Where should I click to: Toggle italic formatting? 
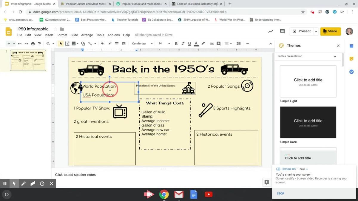(183, 44)
